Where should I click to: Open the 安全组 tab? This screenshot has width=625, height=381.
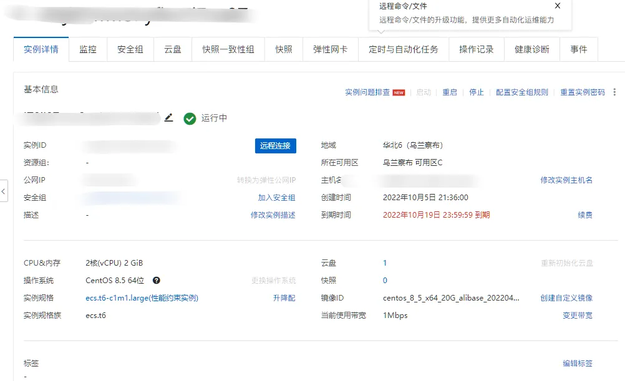tap(130, 49)
